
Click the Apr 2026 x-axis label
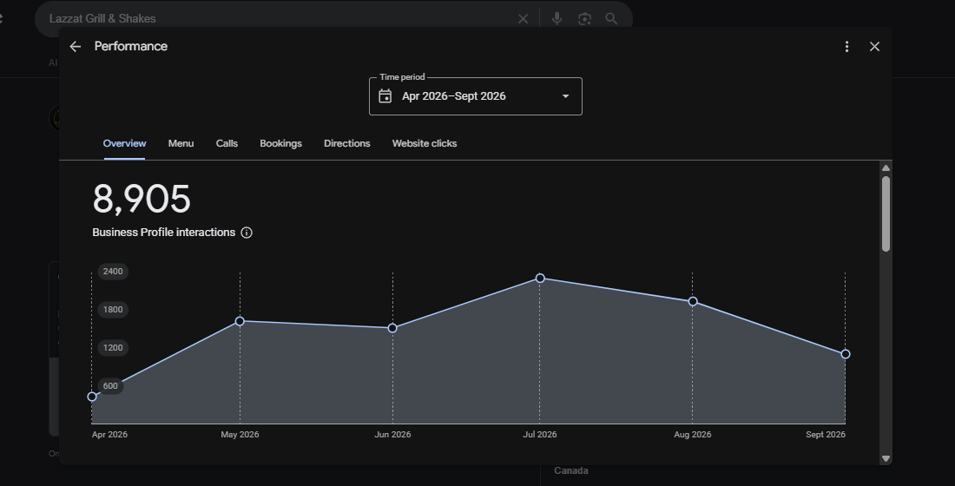(x=109, y=434)
